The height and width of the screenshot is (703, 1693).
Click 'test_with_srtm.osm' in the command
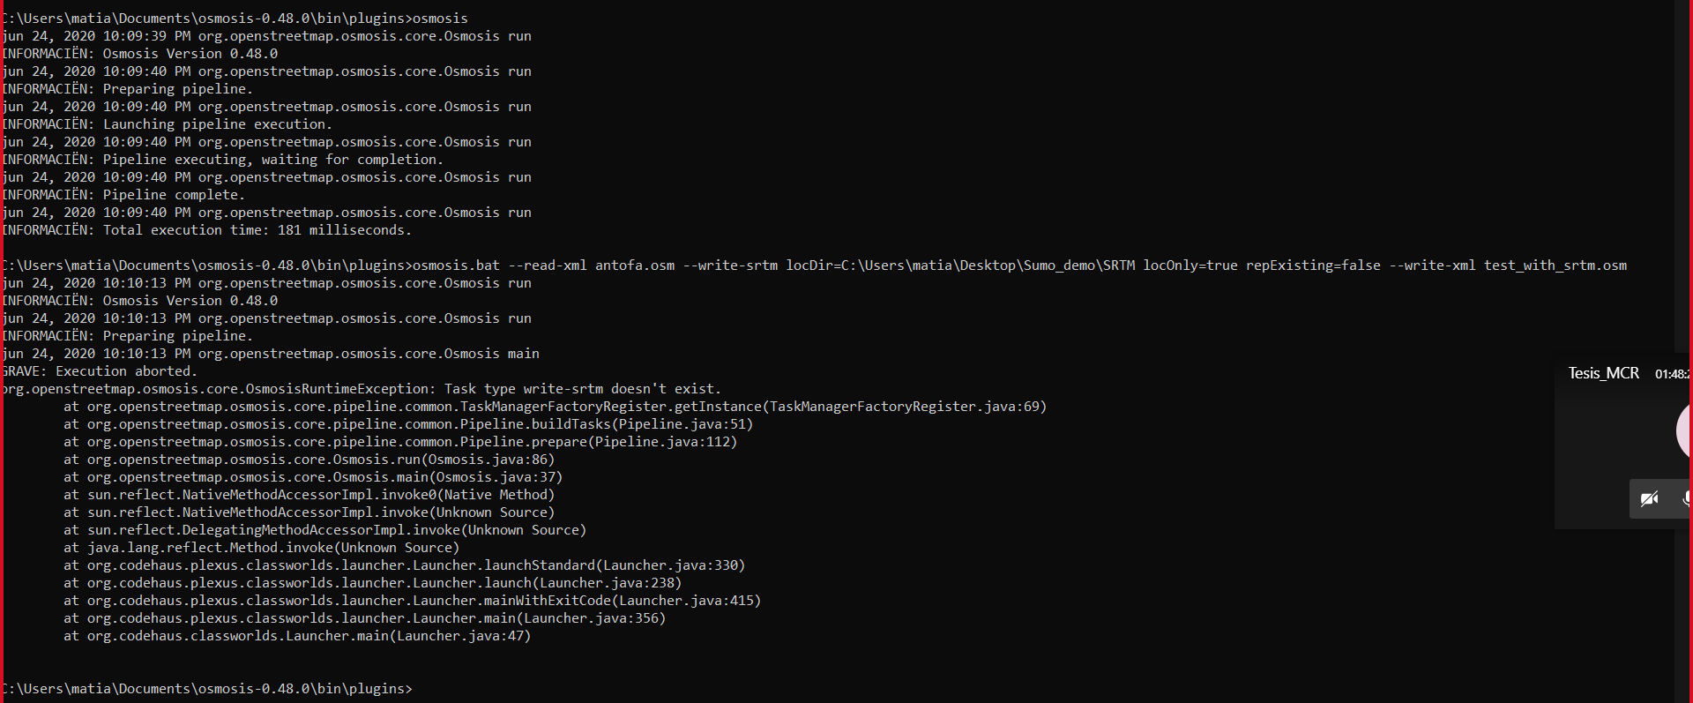[x=1555, y=265]
